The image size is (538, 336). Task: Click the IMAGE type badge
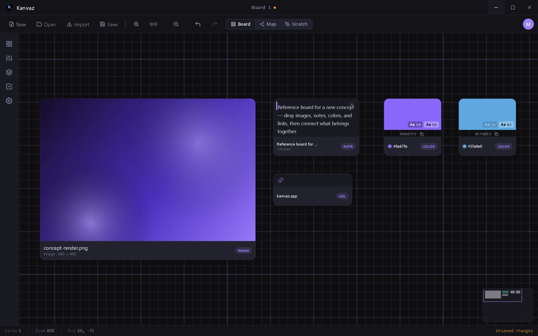(243, 251)
